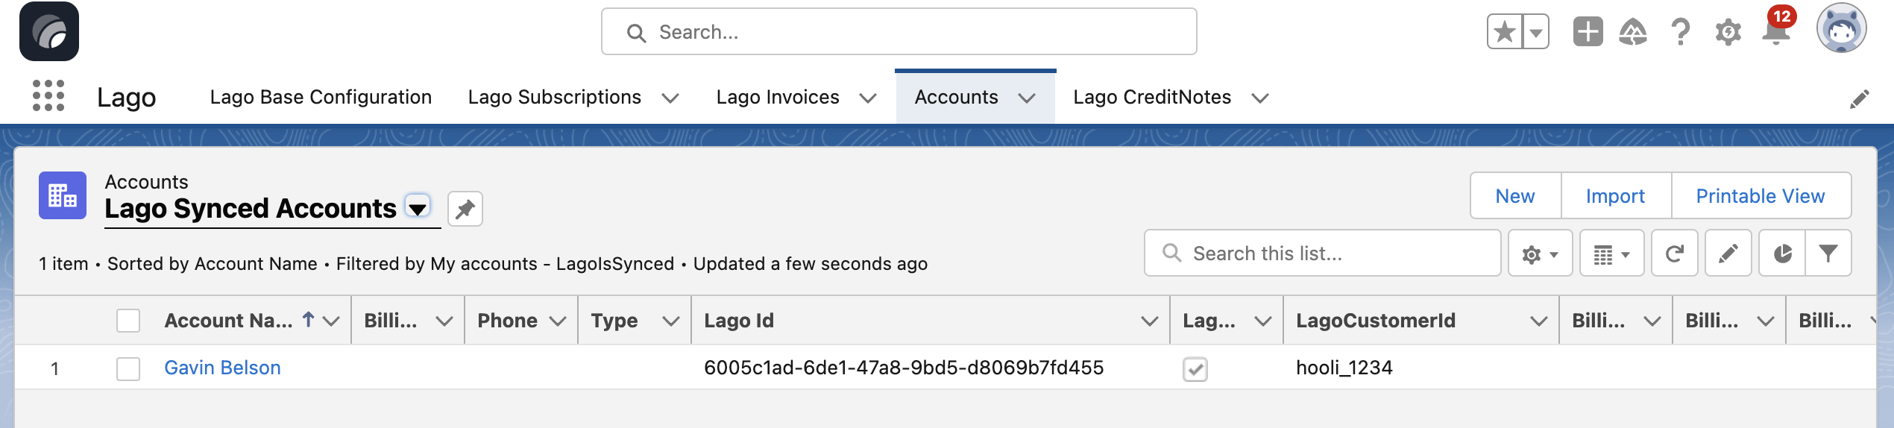
Task: Pin the Lago Synced Accounts list view
Action: pos(465,209)
